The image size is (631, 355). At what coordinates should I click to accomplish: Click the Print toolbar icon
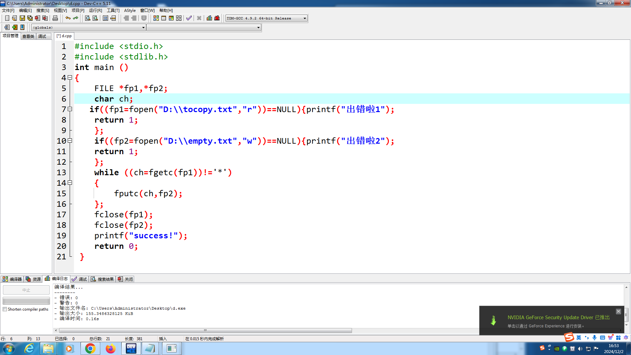pyautogui.click(x=55, y=18)
